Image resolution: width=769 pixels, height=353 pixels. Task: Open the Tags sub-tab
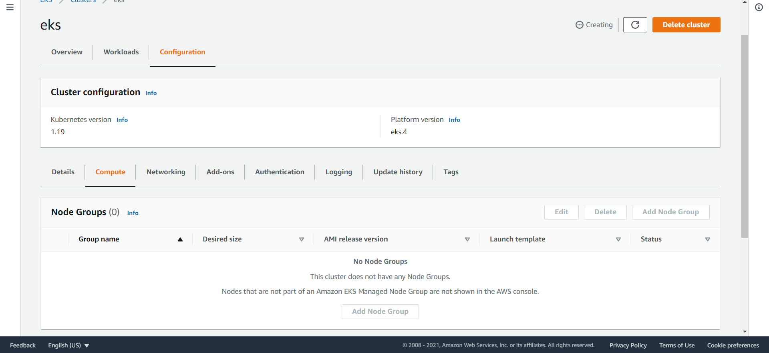point(451,172)
